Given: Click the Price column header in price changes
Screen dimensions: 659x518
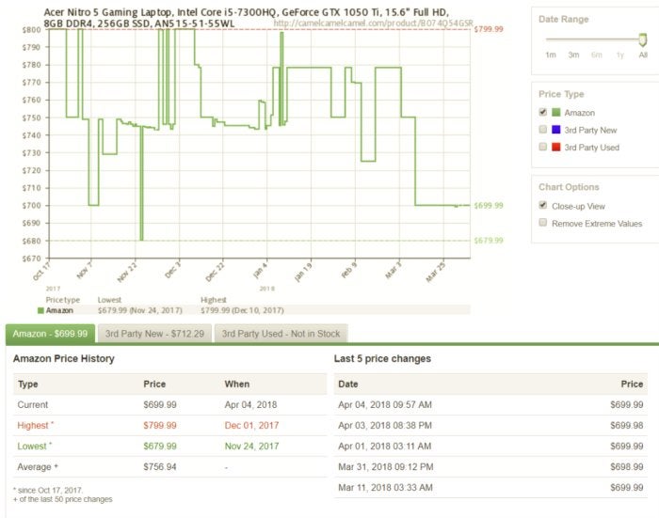Looking at the screenshot, I should click(x=632, y=385).
